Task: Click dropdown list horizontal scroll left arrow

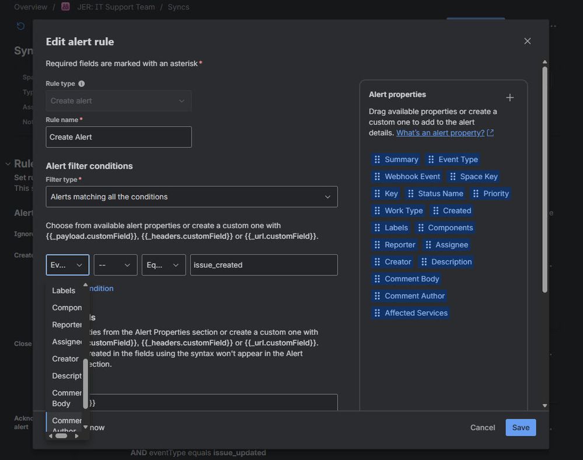Action: tap(51, 436)
